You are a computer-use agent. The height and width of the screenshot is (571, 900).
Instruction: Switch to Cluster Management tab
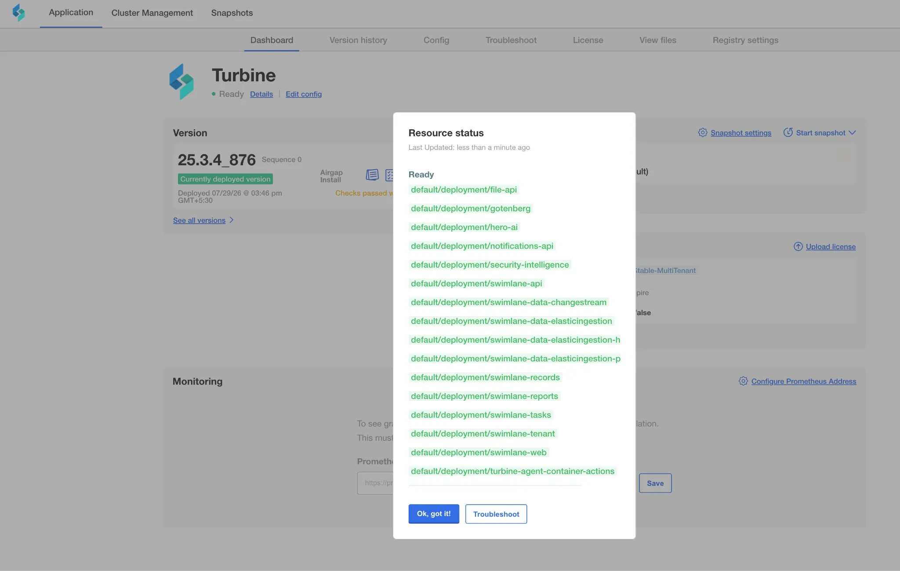tap(152, 13)
